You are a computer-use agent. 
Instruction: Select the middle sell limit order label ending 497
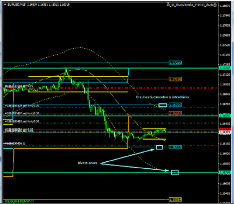[22, 113]
